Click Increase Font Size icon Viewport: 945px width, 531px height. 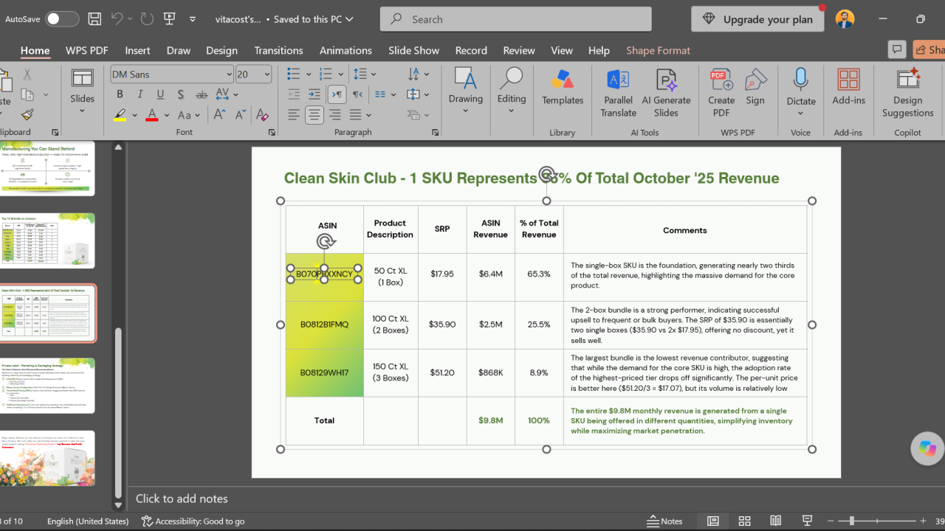coord(219,115)
